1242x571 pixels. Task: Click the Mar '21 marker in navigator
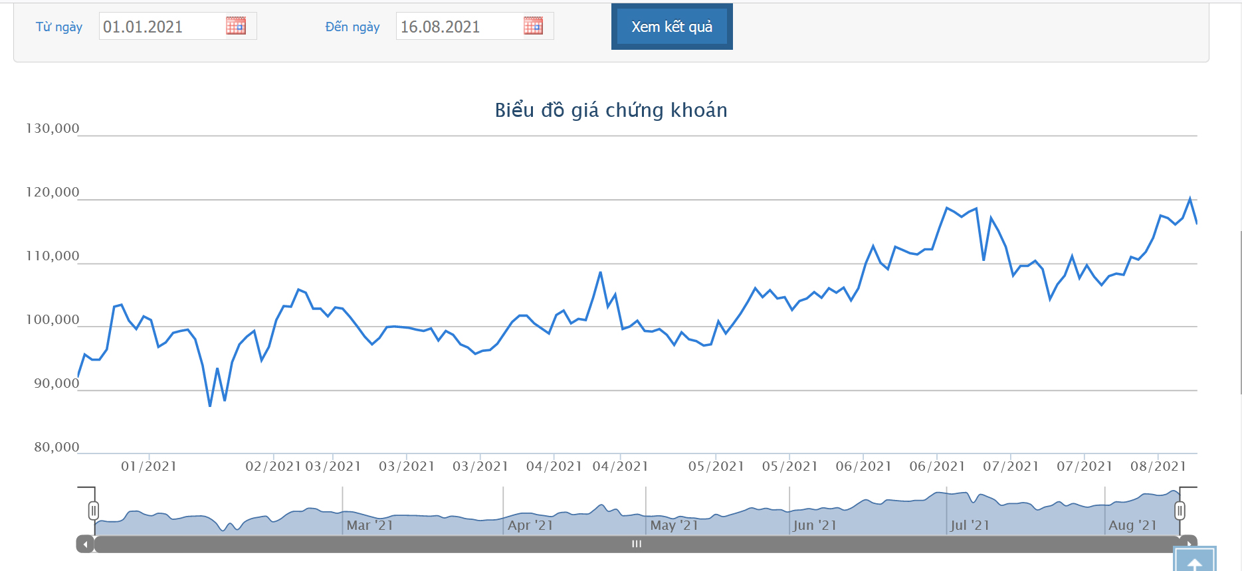[x=370, y=525]
